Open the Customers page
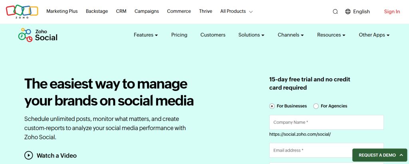409x164 pixels. click(213, 35)
